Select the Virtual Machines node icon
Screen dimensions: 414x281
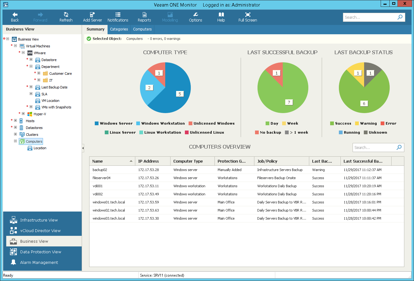(22, 46)
